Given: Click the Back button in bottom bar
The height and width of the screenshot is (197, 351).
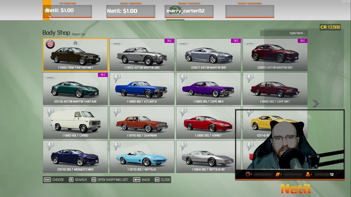Looking at the screenshot, I should point(142,180).
